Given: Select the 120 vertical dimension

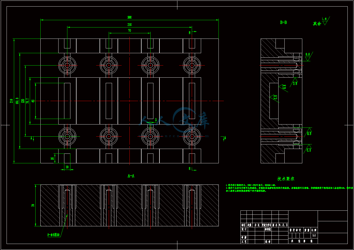Looking at the screenshot, I should click(x=23, y=101).
